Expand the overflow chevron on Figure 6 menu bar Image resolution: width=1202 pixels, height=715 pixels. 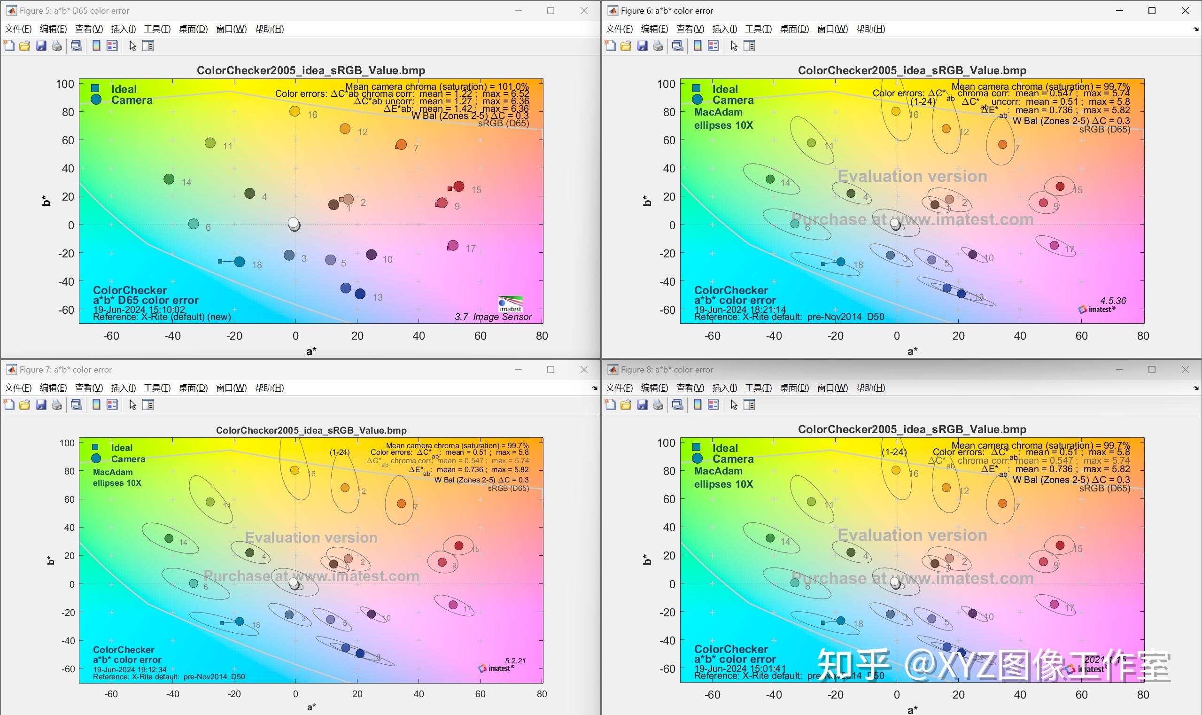pos(1197,29)
